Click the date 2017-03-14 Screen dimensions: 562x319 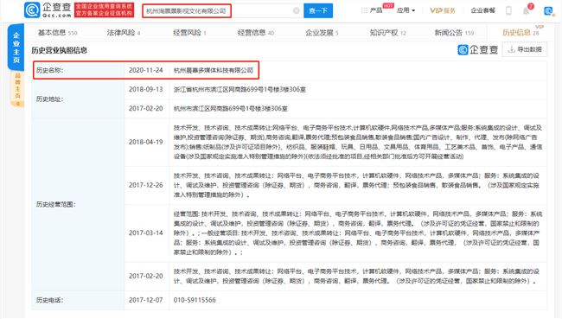[146, 233]
